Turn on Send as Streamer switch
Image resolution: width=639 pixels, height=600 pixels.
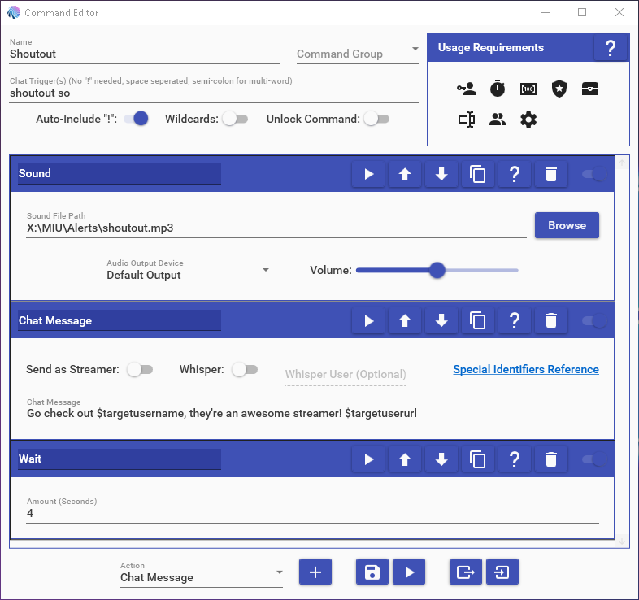coord(140,370)
